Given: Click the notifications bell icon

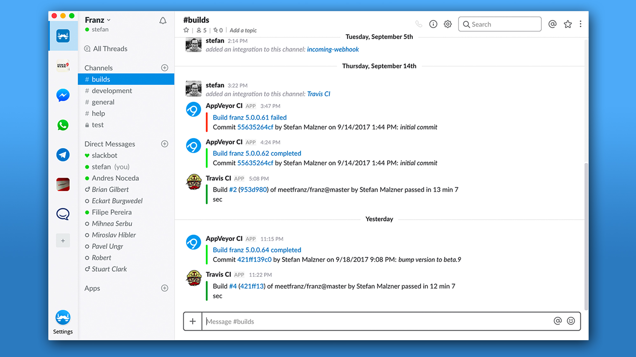Looking at the screenshot, I should tap(163, 21).
